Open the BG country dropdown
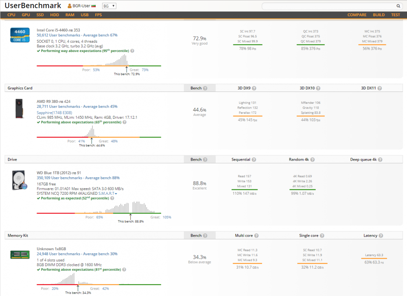 click(x=109, y=6)
